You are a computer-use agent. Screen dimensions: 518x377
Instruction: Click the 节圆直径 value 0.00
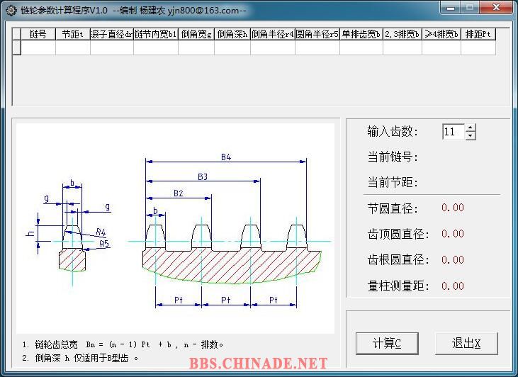(x=453, y=208)
